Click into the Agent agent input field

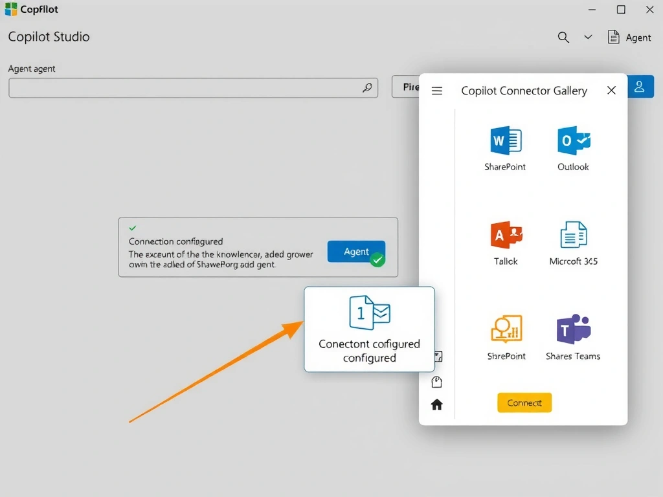193,88
